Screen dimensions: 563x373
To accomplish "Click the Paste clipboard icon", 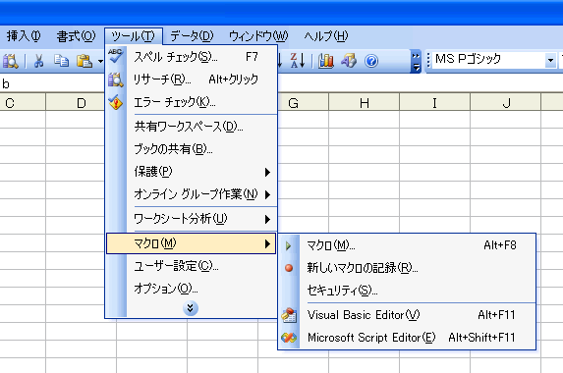I will [84, 61].
